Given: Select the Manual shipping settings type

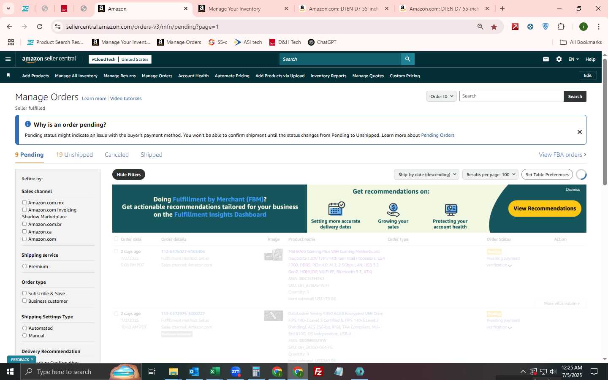Looking at the screenshot, I should (24, 336).
